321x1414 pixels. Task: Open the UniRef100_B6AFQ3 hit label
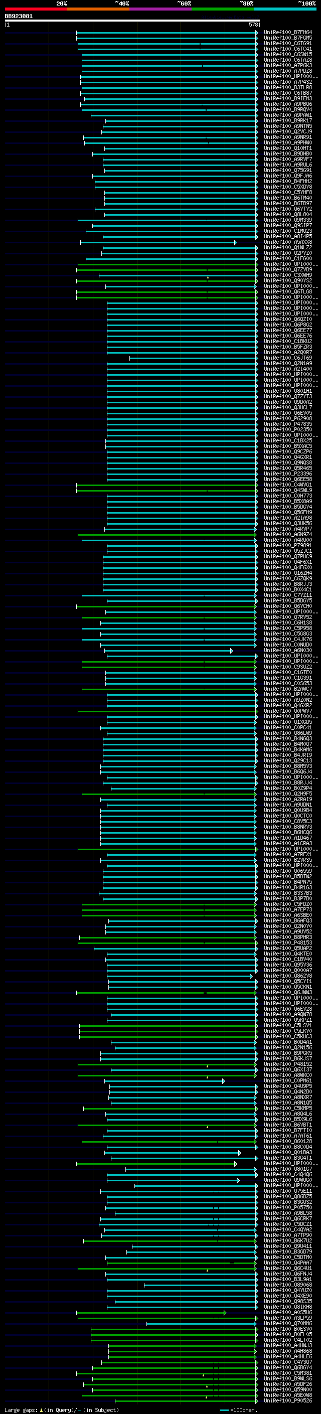[x=287, y=920]
